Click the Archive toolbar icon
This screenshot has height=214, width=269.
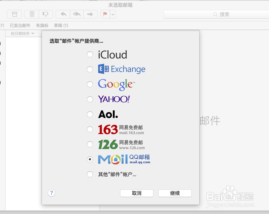[x=15, y=14]
